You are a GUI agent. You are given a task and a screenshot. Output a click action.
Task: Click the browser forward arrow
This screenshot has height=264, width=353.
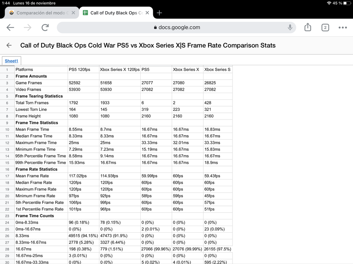pyautogui.click(x=27, y=27)
